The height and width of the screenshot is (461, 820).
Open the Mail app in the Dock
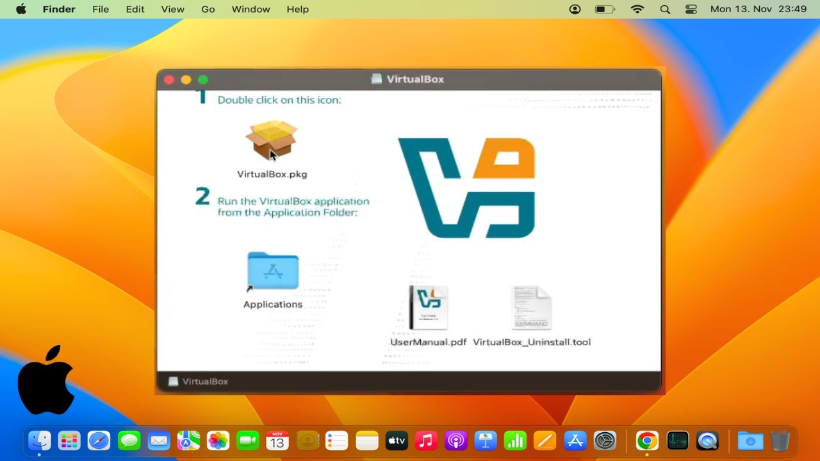pyautogui.click(x=159, y=441)
